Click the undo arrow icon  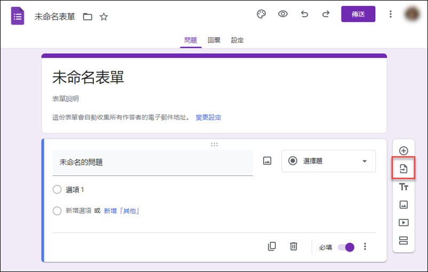tap(304, 14)
